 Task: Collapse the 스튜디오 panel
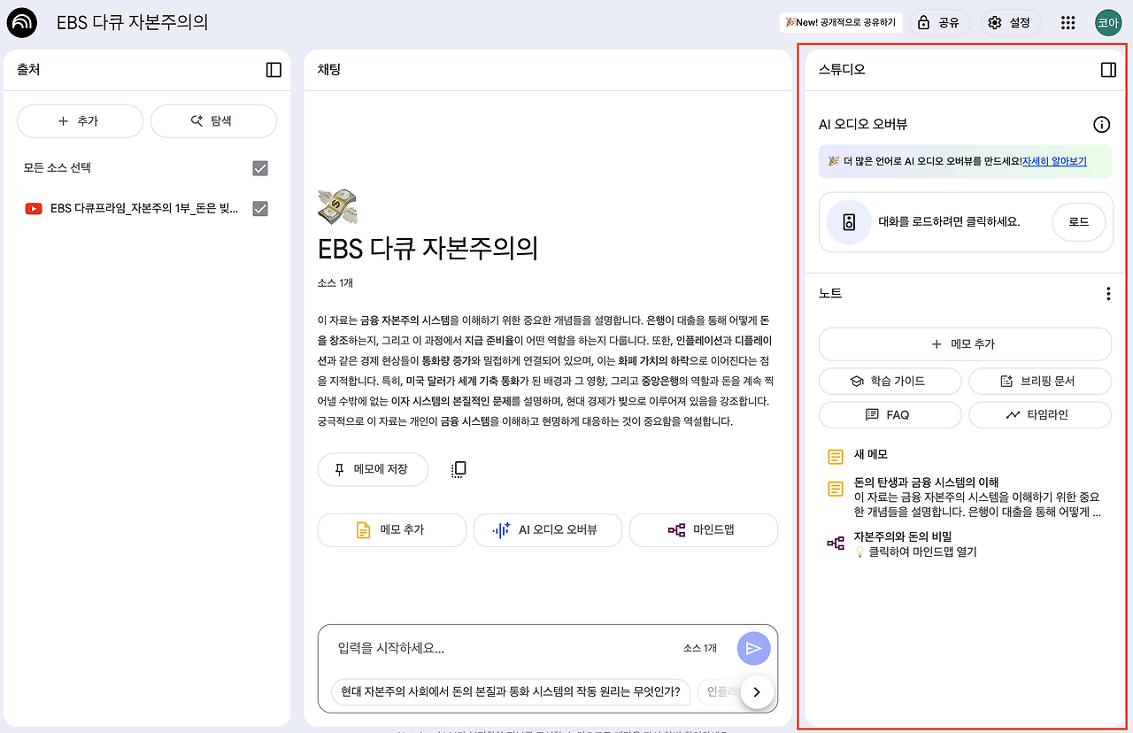pyautogui.click(x=1108, y=69)
